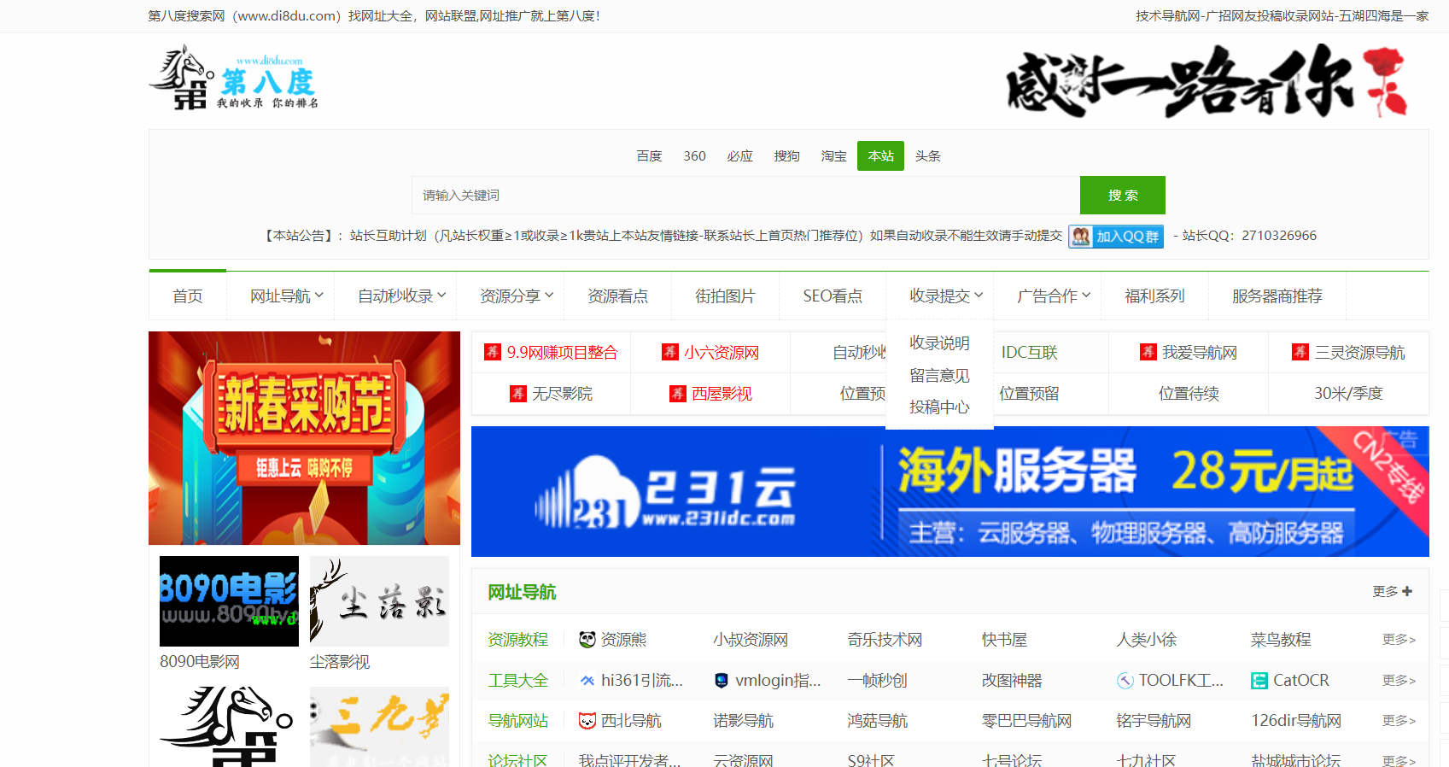Image resolution: width=1449 pixels, height=767 pixels.
Task: Open the IDC互联 link
Action: (x=1029, y=352)
